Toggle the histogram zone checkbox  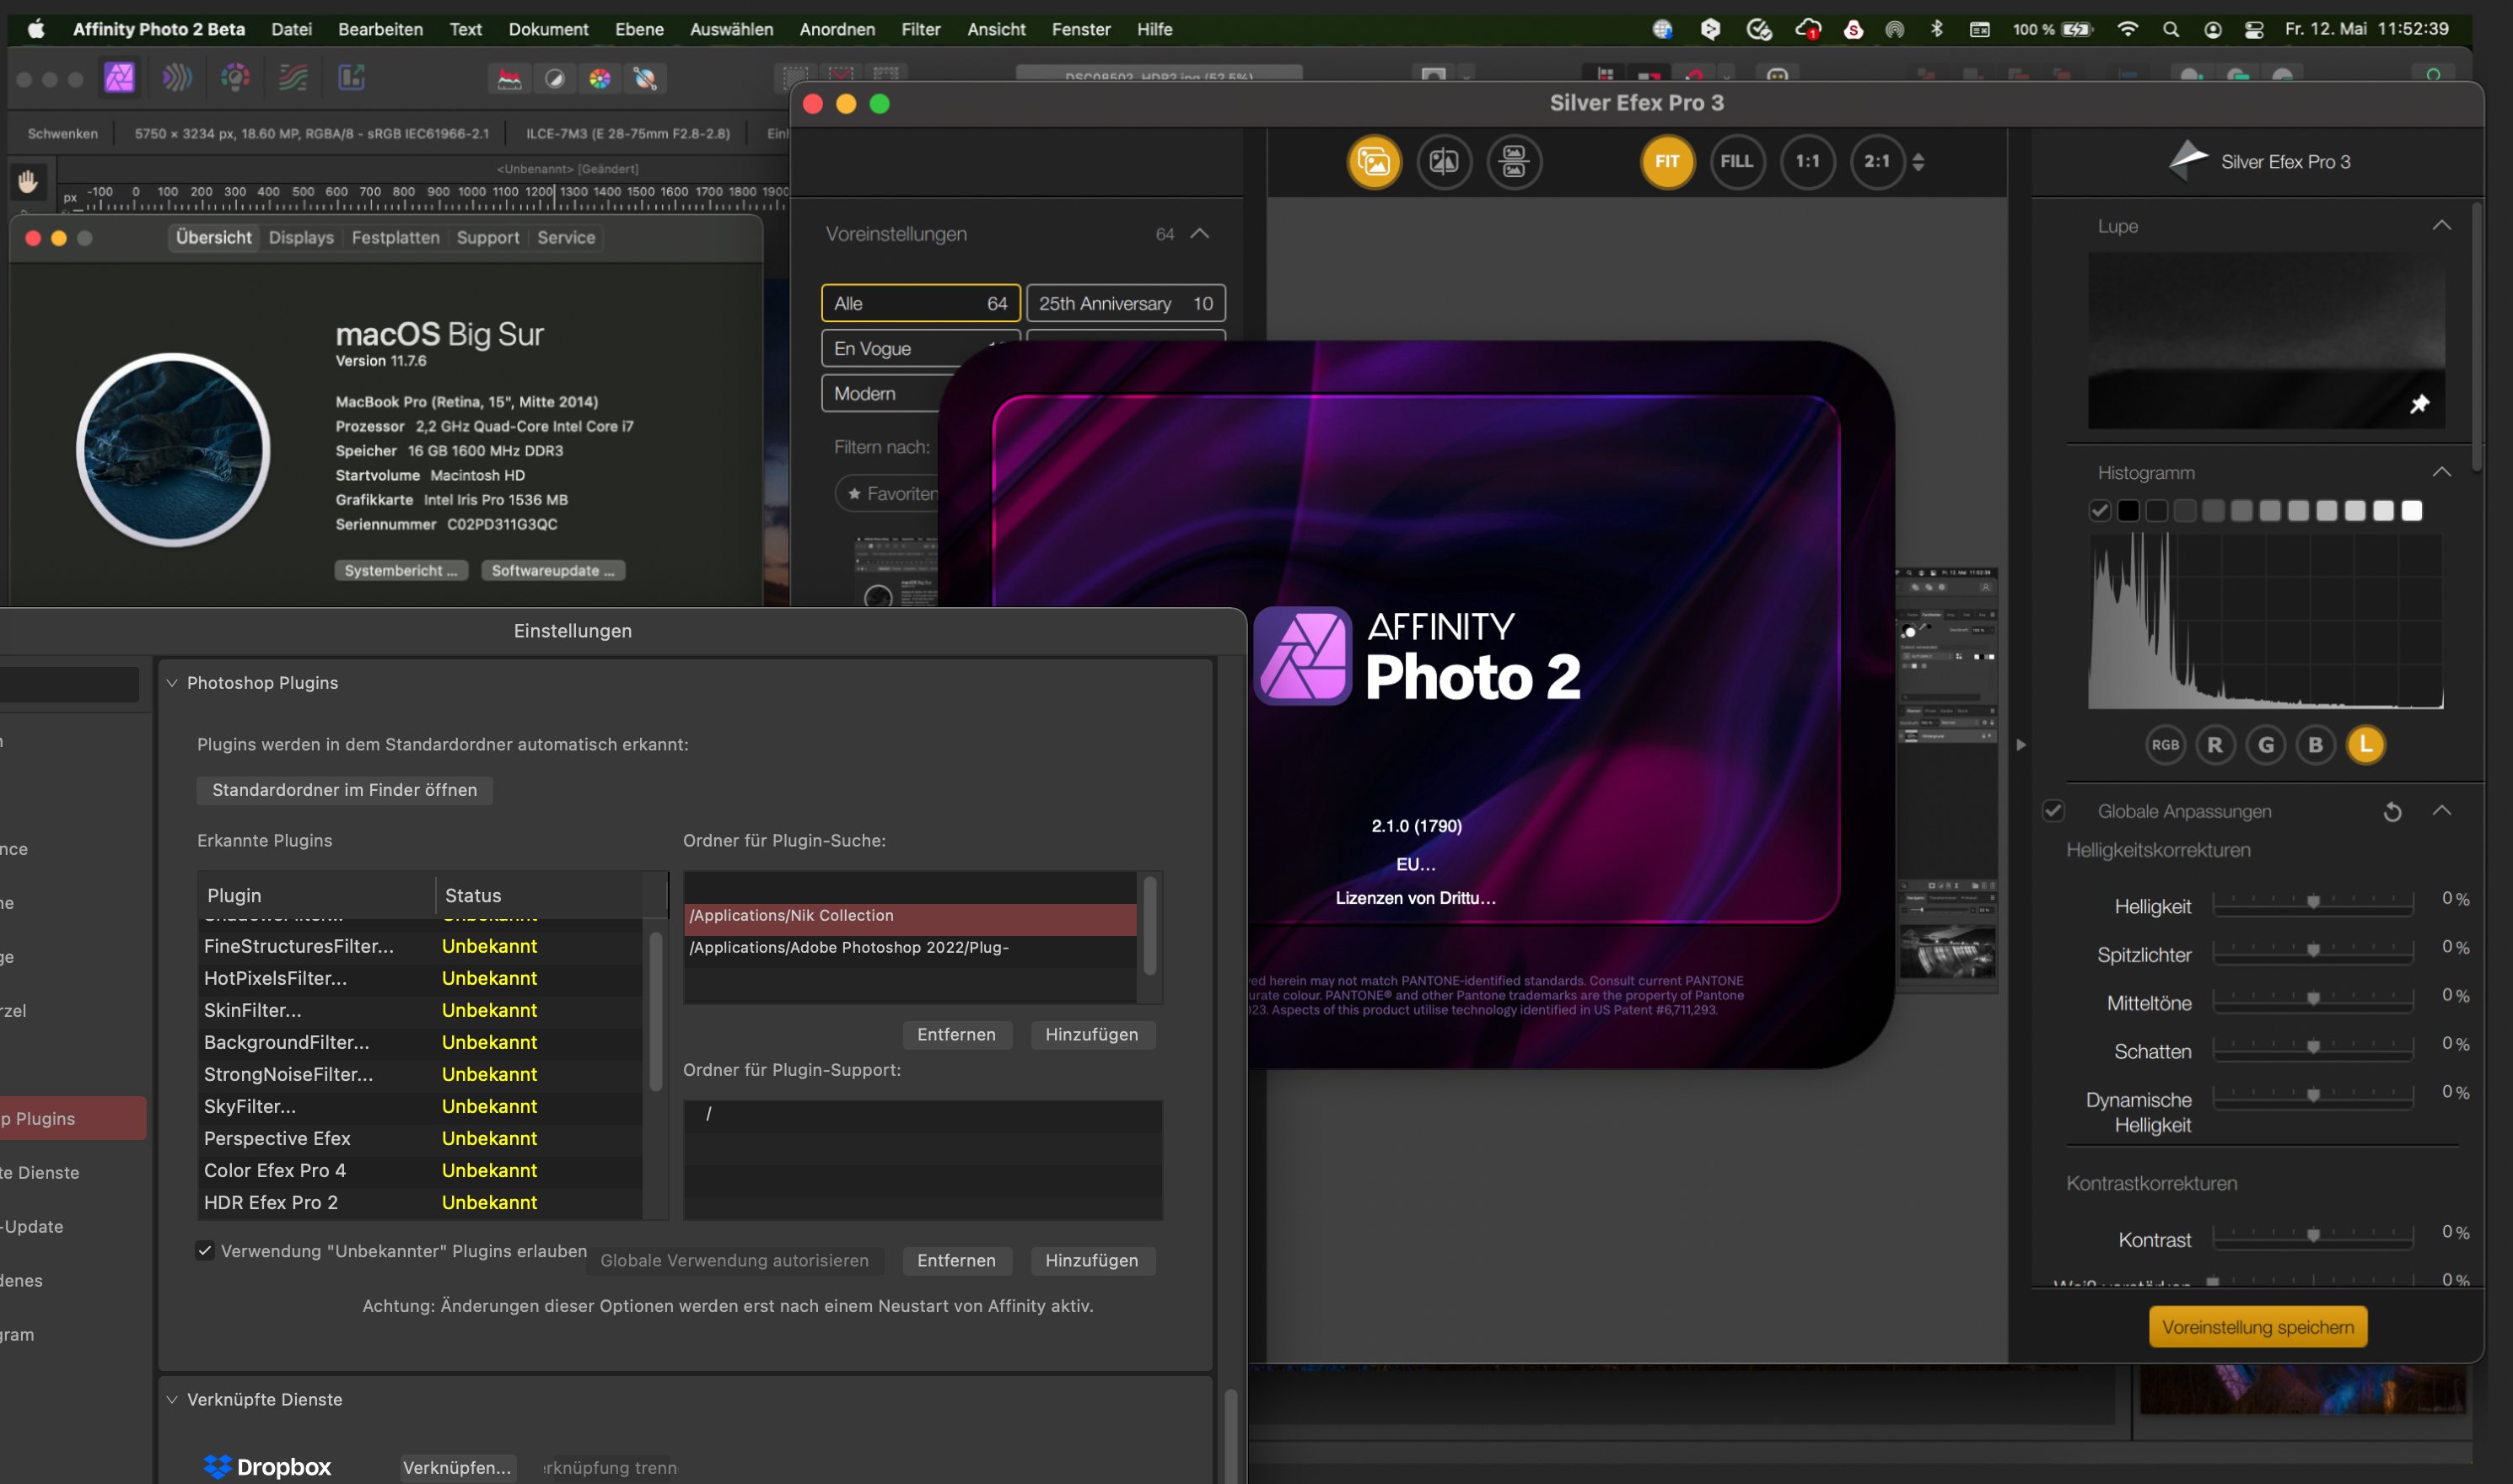[x=2099, y=511]
